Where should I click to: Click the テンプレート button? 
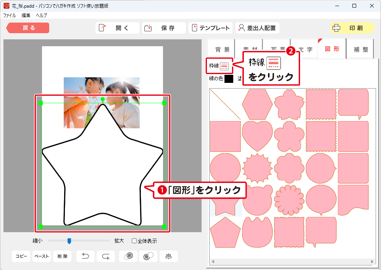pyautogui.click(x=210, y=28)
